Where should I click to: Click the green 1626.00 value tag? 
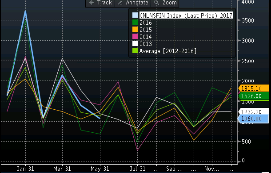coord(253,96)
